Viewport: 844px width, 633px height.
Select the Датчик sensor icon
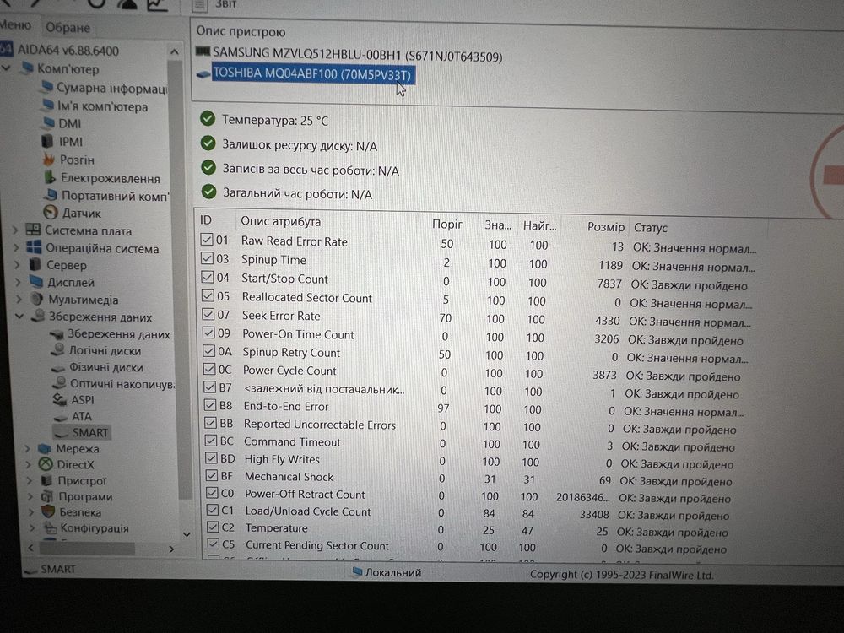tap(51, 213)
